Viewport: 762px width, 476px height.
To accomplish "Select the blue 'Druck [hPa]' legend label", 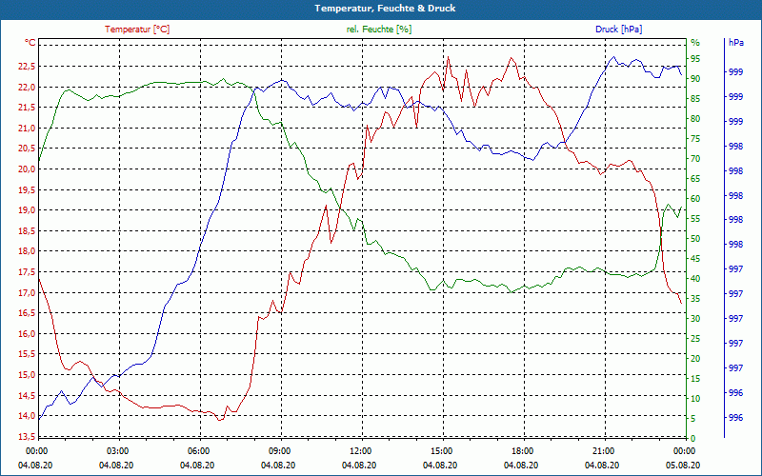I will point(618,30).
